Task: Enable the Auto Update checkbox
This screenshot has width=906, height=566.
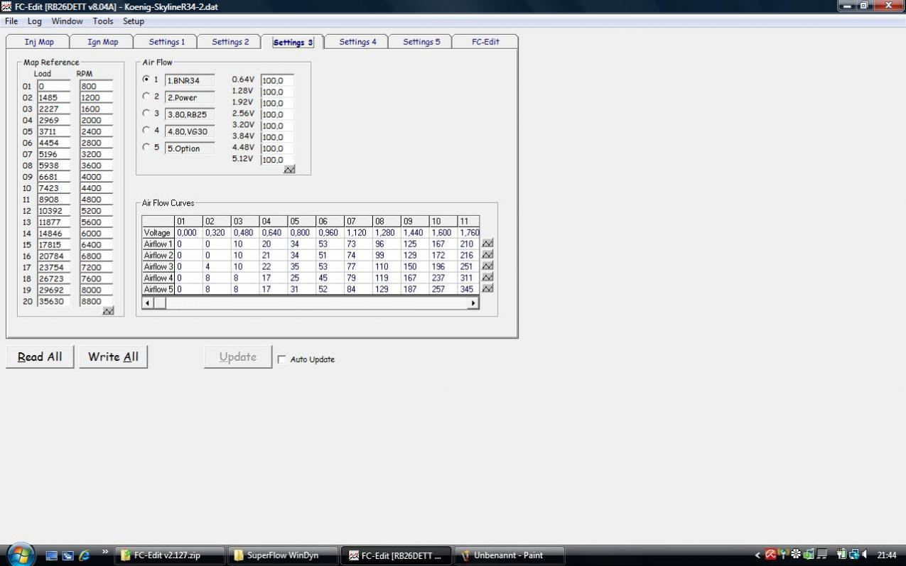Action: point(281,359)
